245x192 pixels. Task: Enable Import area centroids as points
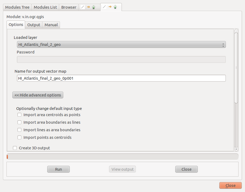click(19, 115)
